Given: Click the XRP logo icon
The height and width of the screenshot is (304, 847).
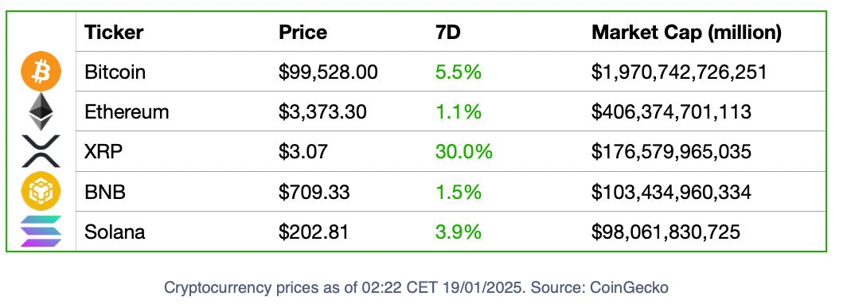Looking at the screenshot, I should (41, 151).
